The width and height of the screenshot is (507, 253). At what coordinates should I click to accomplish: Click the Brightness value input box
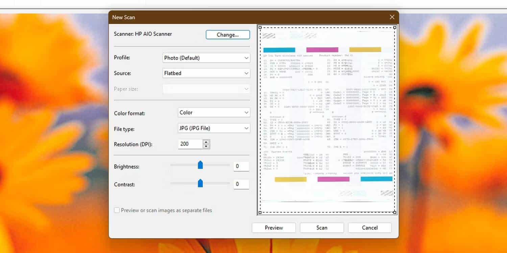click(x=241, y=166)
